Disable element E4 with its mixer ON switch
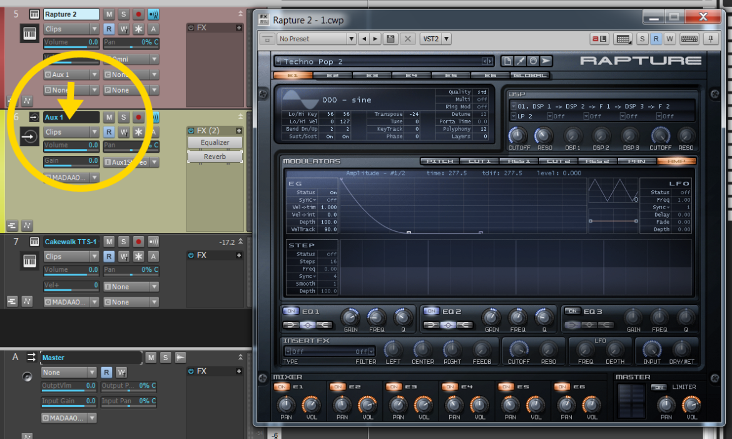The image size is (732, 439). pyautogui.click(x=450, y=386)
